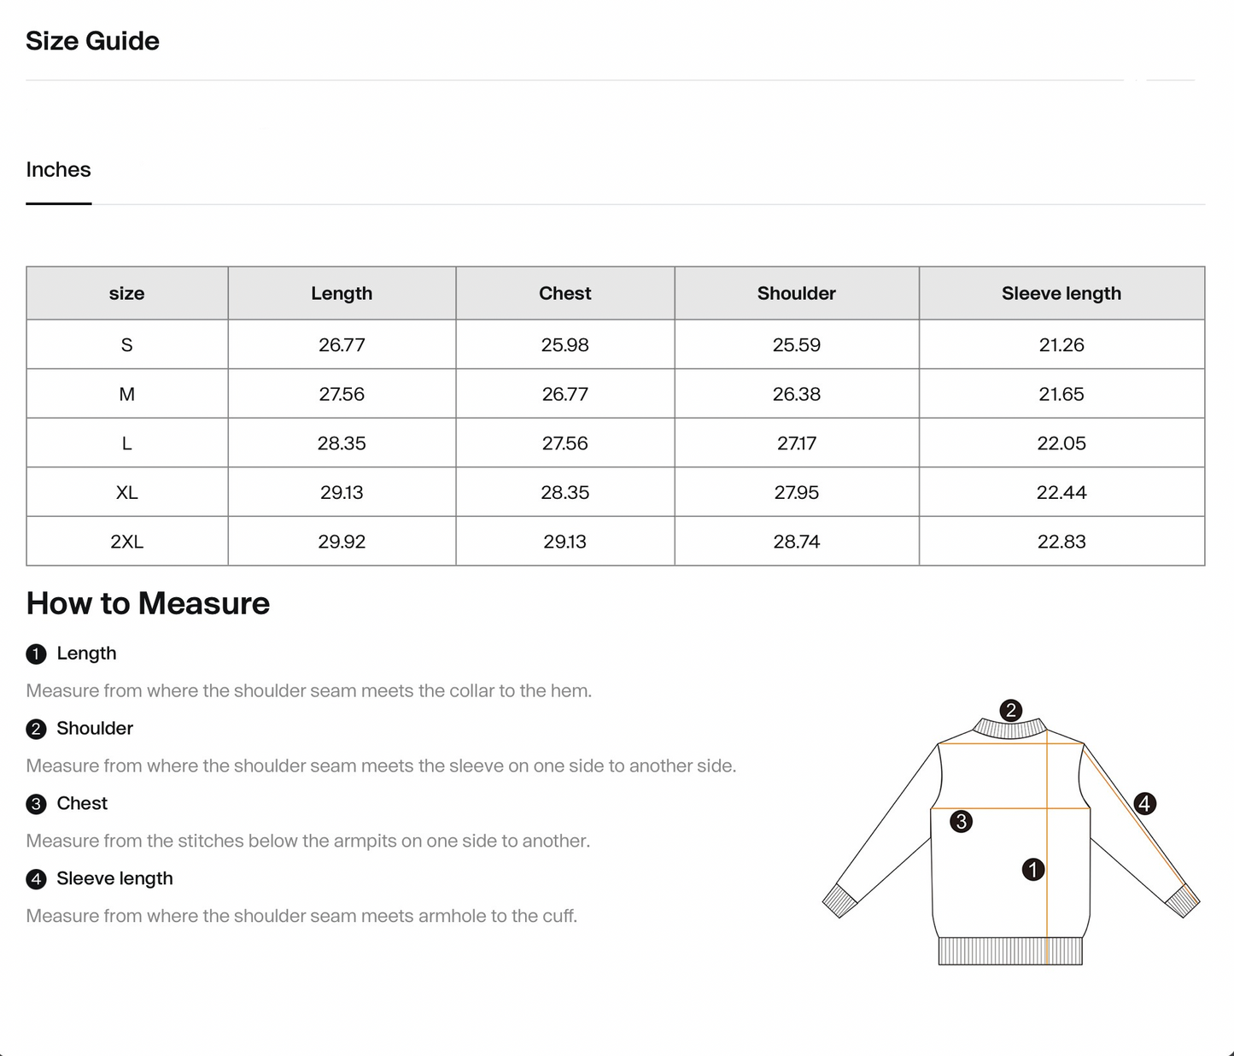This screenshot has width=1234, height=1056.
Task: Click number 2 icon beside Shoulder
Action: 36,730
